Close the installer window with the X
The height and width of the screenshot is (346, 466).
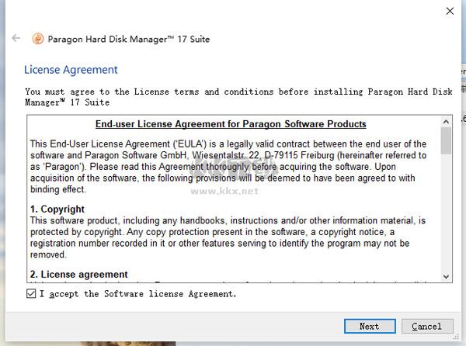pos(450,12)
